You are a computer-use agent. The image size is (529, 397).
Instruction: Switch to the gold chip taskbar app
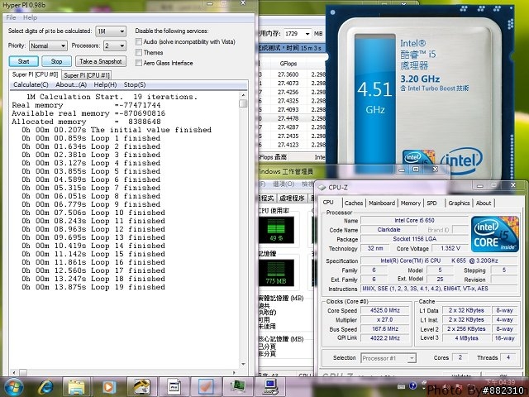[x=141, y=387]
